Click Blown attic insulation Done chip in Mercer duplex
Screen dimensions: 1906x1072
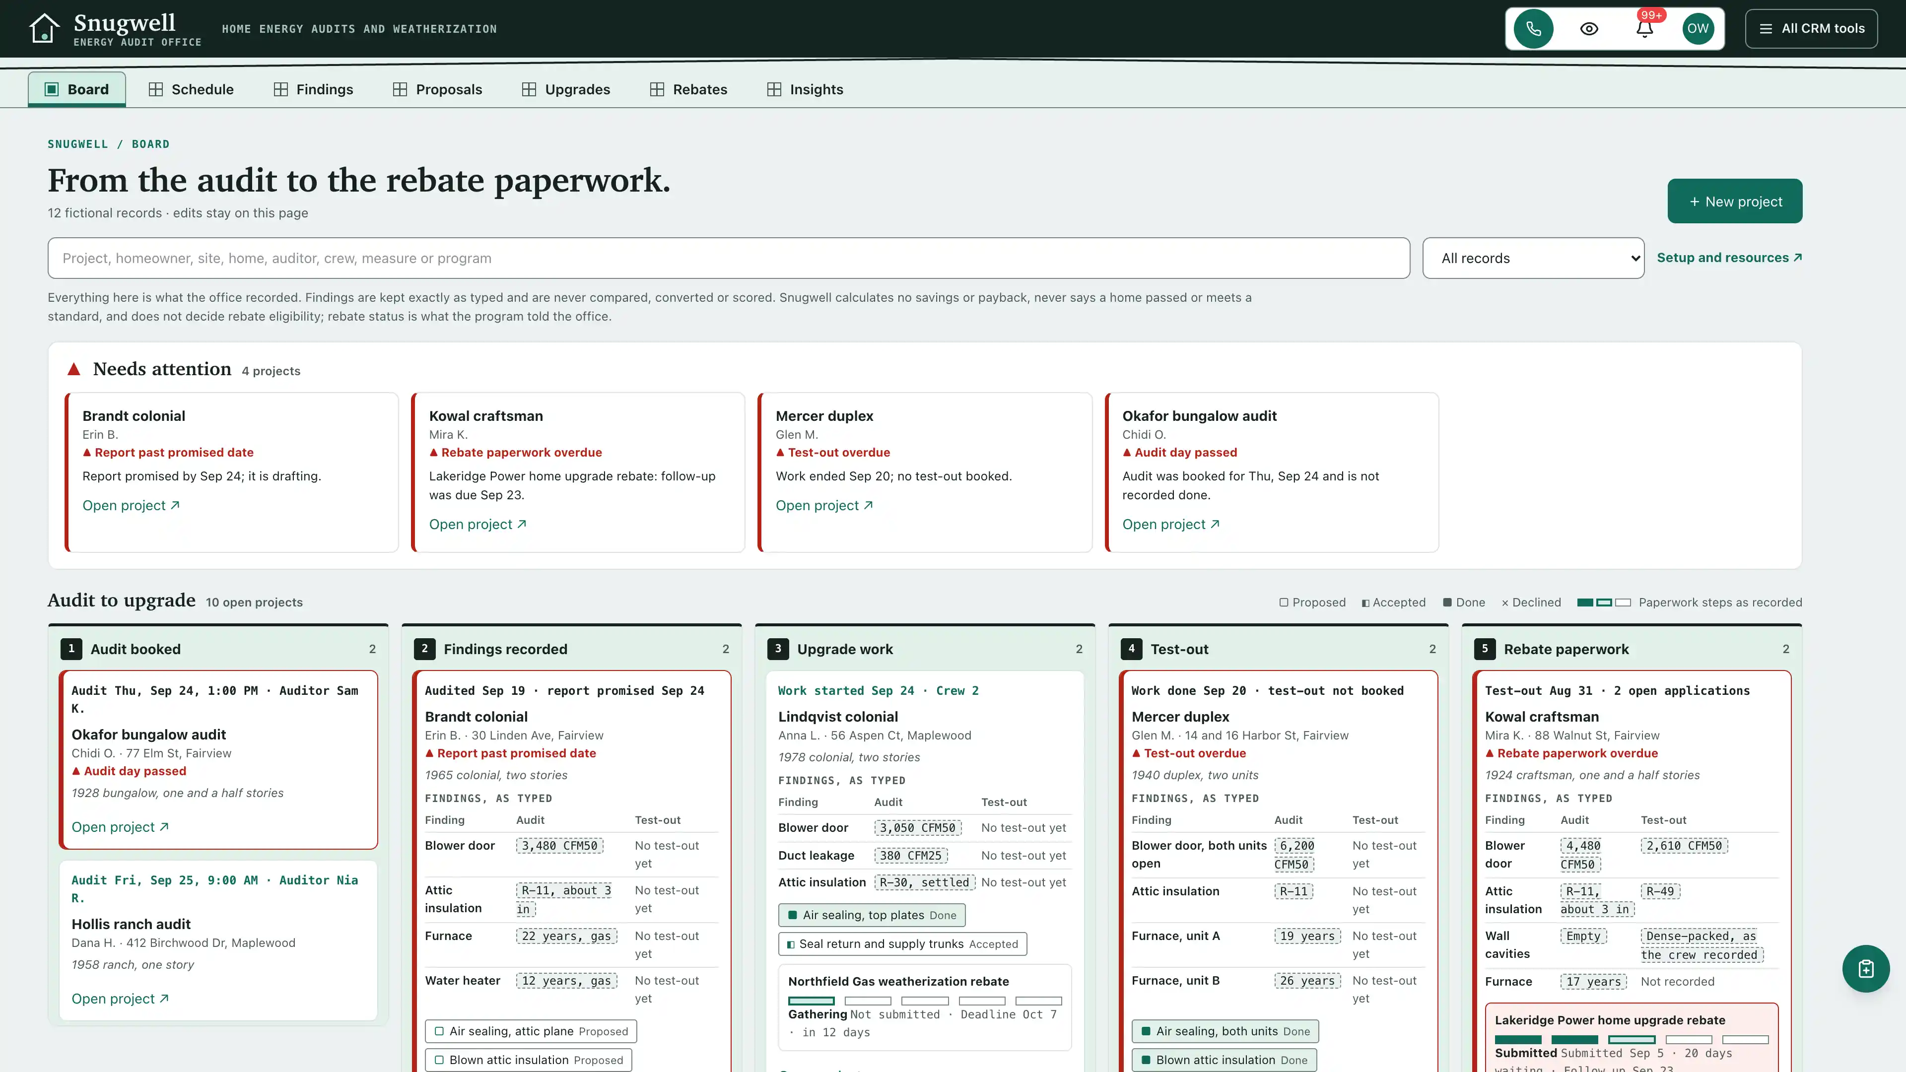coord(1224,1060)
